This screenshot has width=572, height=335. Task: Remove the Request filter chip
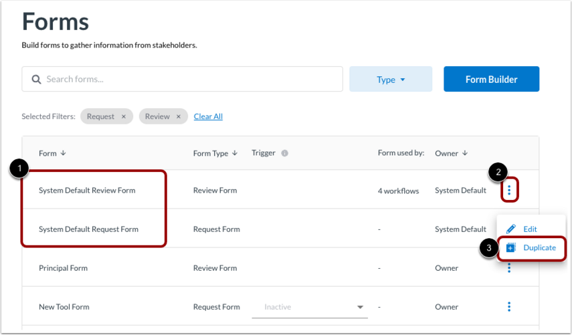point(124,116)
